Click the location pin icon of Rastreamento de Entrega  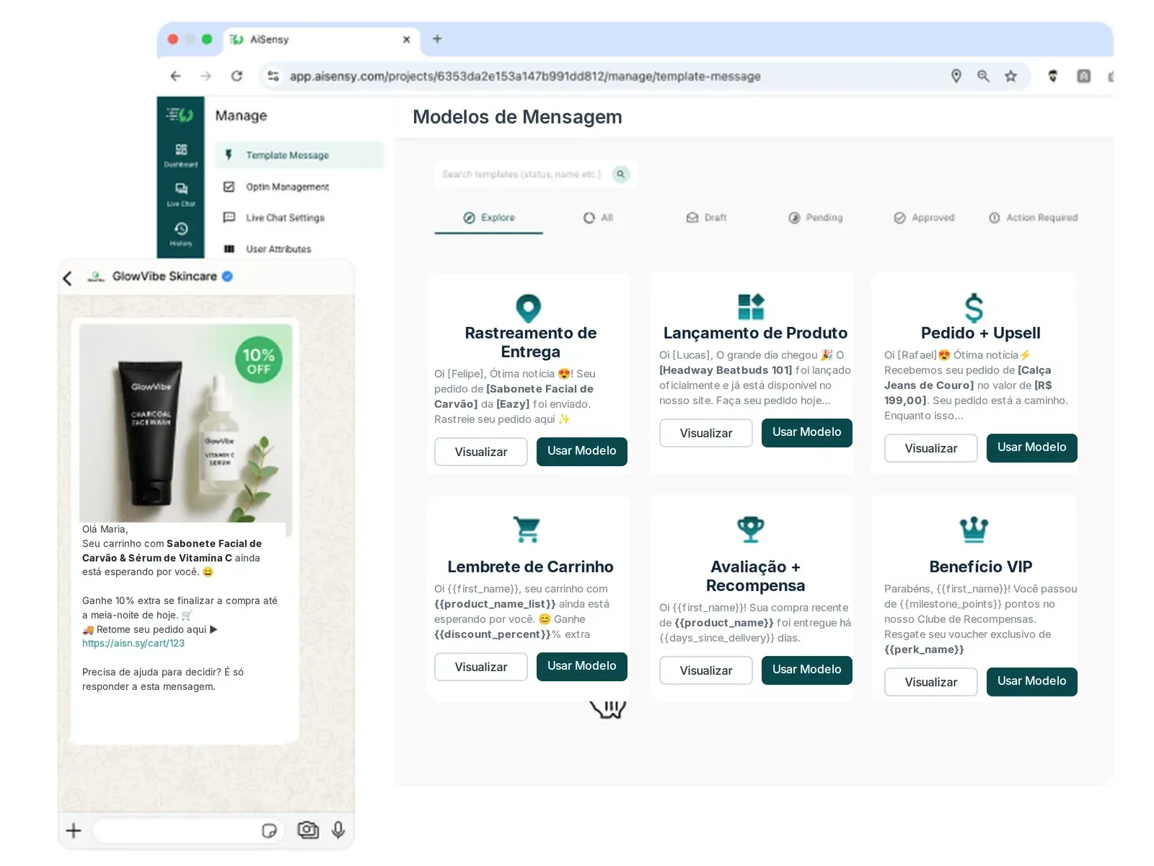click(528, 308)
